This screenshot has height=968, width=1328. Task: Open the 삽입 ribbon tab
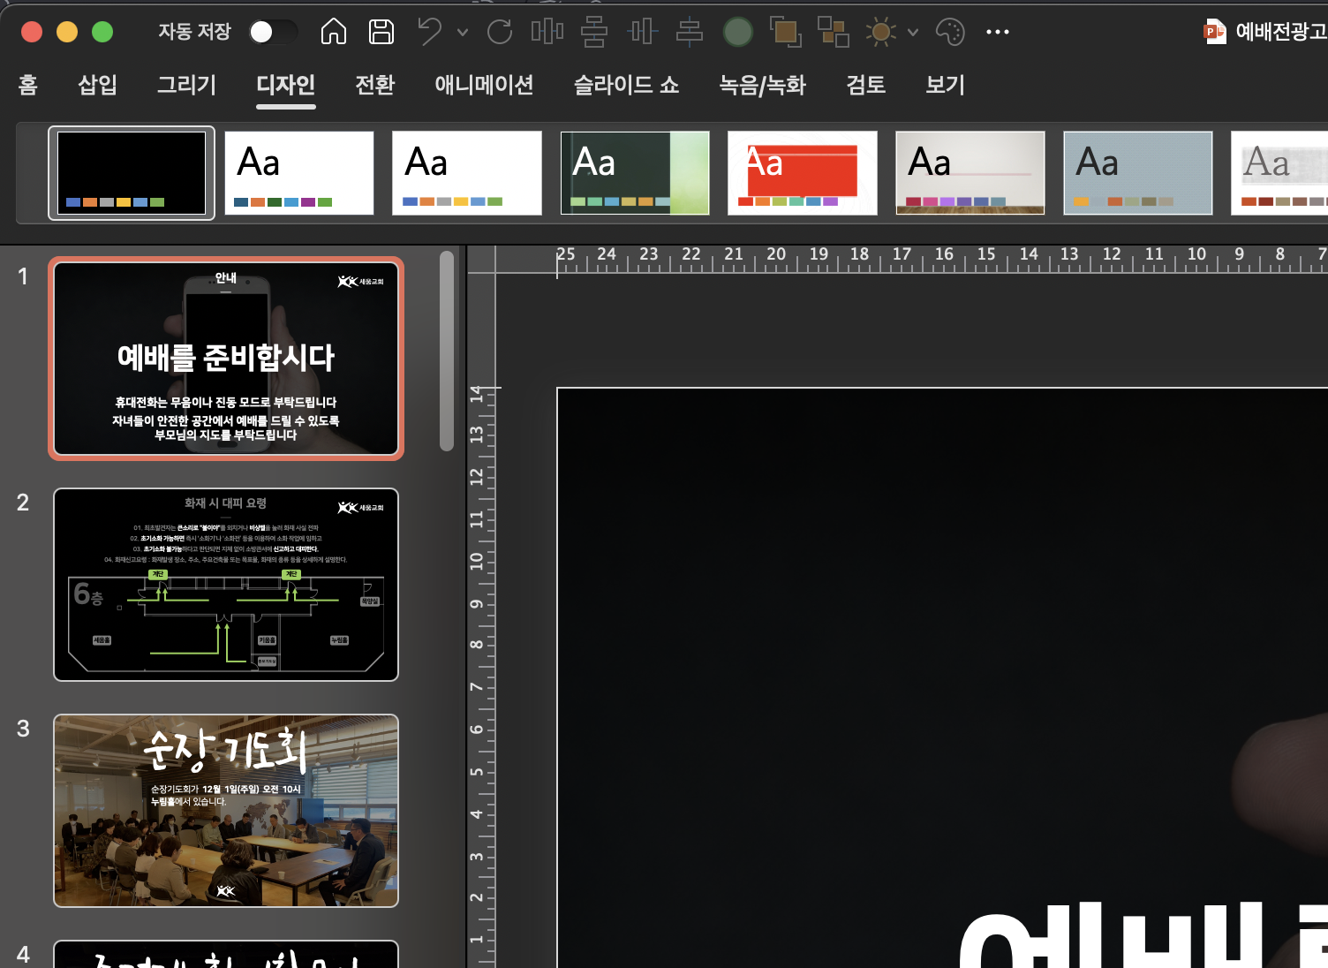(x=97, y=85)
